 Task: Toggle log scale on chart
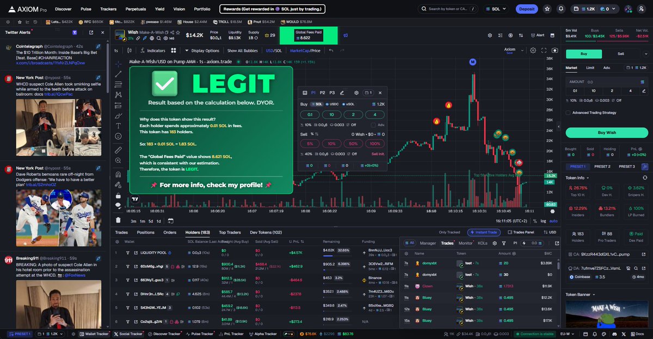pyautogui.click(x=543, y=221)
